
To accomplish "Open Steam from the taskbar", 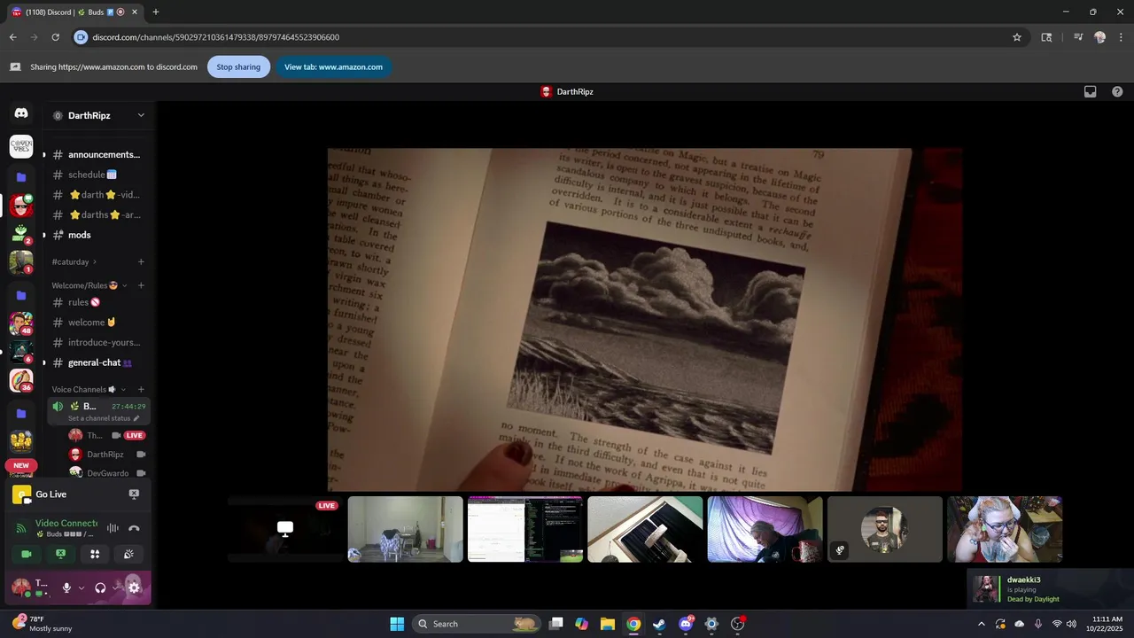I will [x=659, y=624].
